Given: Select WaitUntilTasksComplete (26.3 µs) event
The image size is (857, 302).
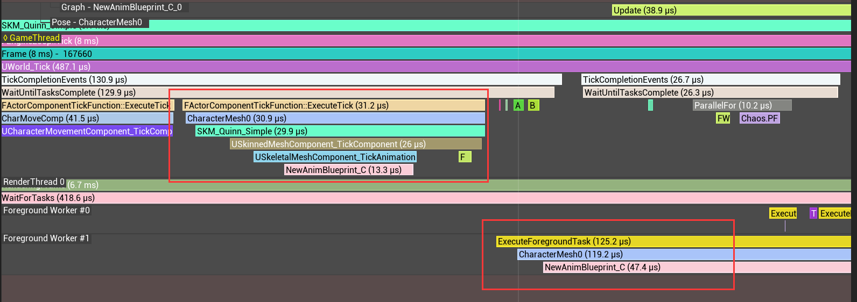Looking at the screenshot, I should coord(710,92).
